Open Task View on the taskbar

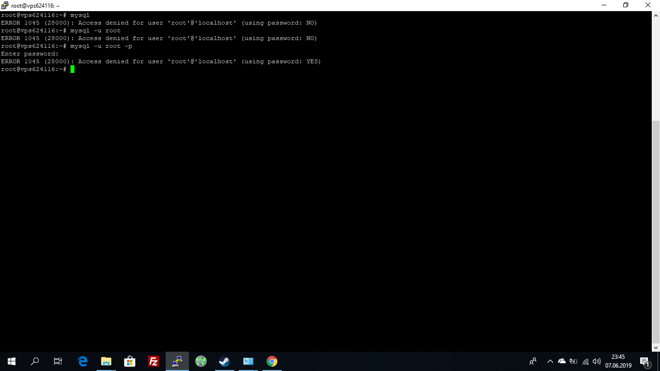point(58,361)
